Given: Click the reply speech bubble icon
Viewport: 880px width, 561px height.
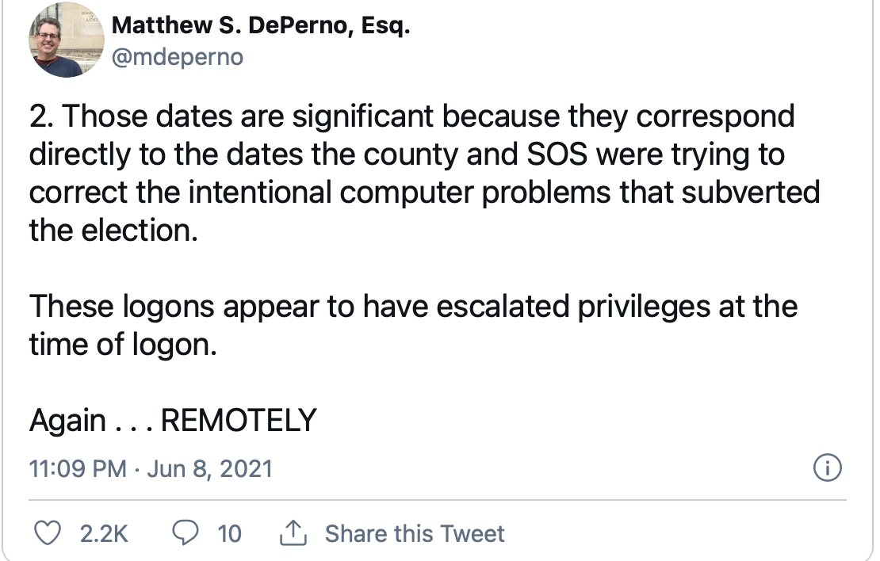Looking at the screenshot, I should [186, 533].
